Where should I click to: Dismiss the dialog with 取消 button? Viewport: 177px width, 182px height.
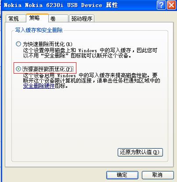coord(158,175)
